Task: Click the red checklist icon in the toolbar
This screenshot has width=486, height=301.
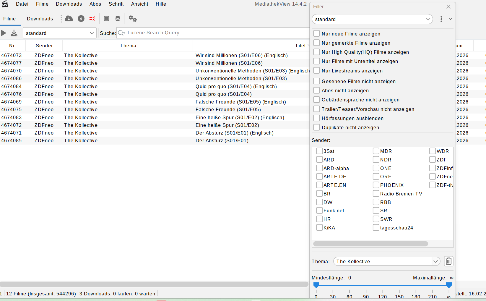Action: (92, 19)
